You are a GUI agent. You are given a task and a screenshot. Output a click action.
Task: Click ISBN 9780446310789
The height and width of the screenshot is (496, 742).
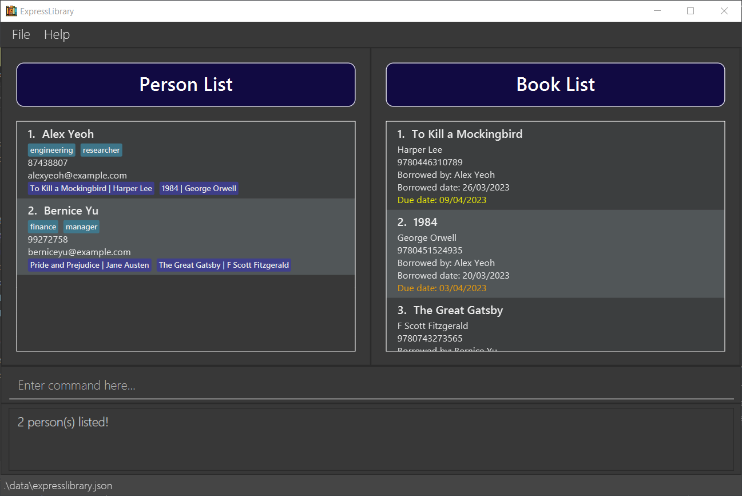point(430,162)
